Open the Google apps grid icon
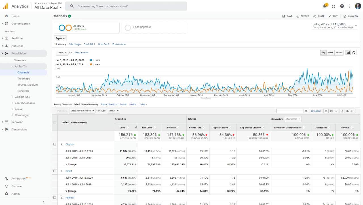363x205 pixels. click(x=334, y=6)
